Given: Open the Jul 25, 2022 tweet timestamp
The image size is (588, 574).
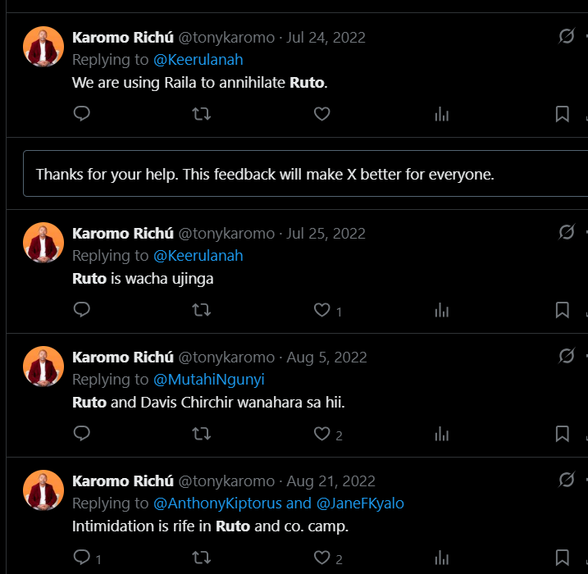Looking at the screenshot, I should (x=326, y=234).
